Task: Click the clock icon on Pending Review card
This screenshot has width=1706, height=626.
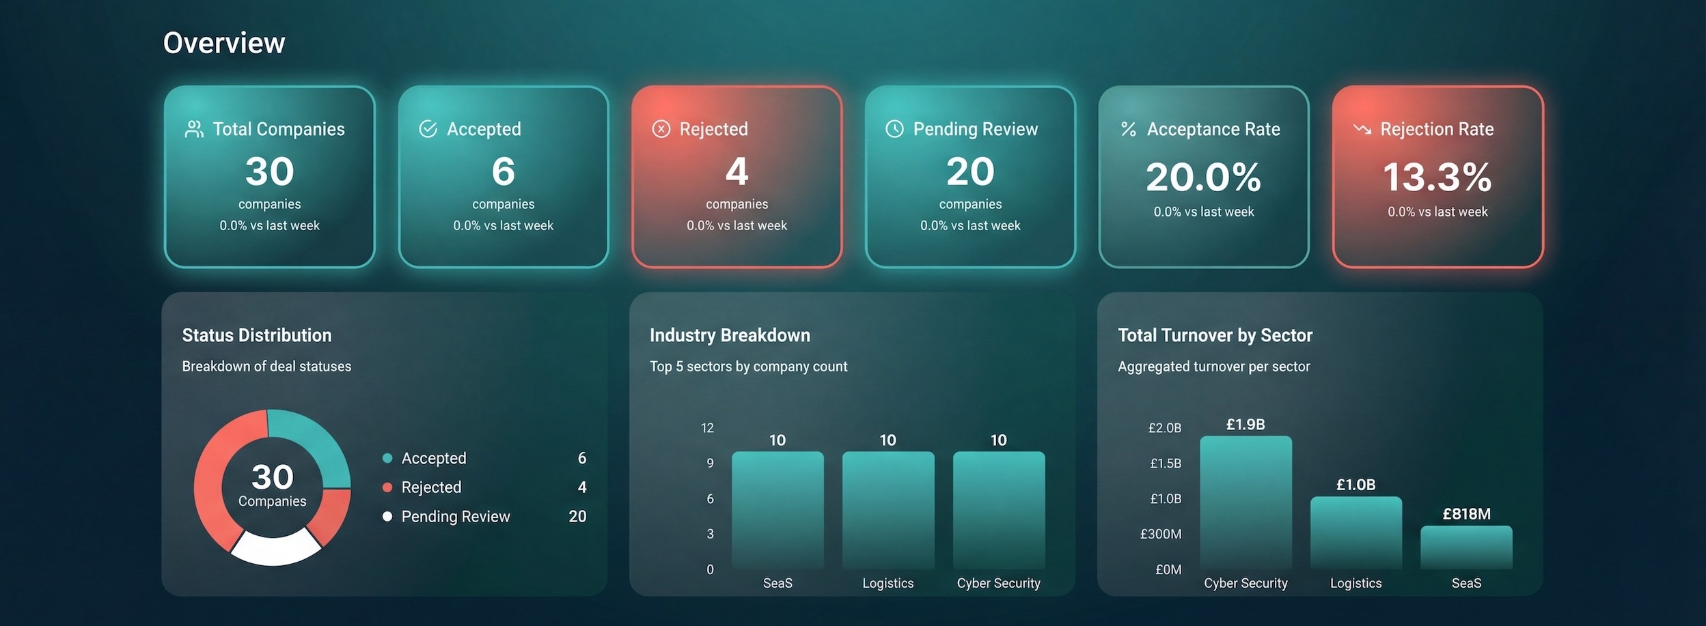Action: [x=894, y=128]
